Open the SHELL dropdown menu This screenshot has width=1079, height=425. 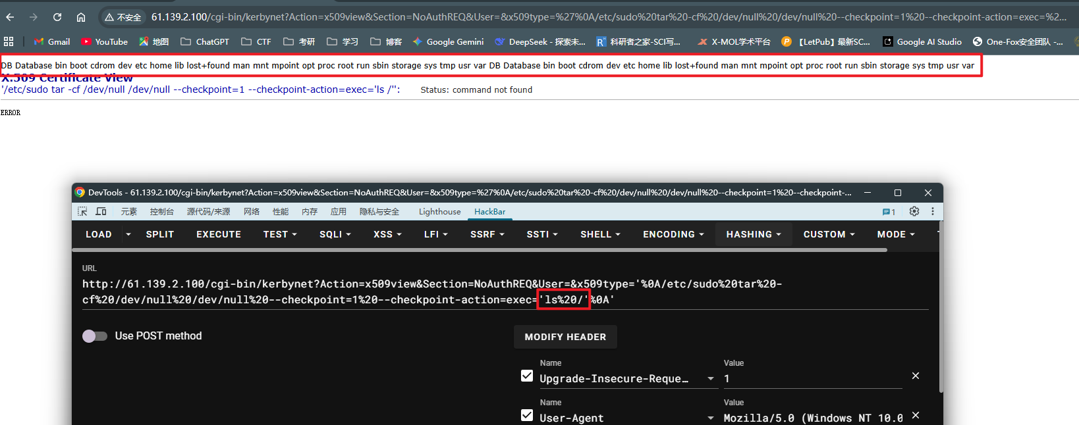pos(600,234)
